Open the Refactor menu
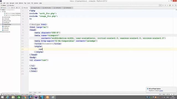Screen dimensions: 177x99 (x=21, y=3)
